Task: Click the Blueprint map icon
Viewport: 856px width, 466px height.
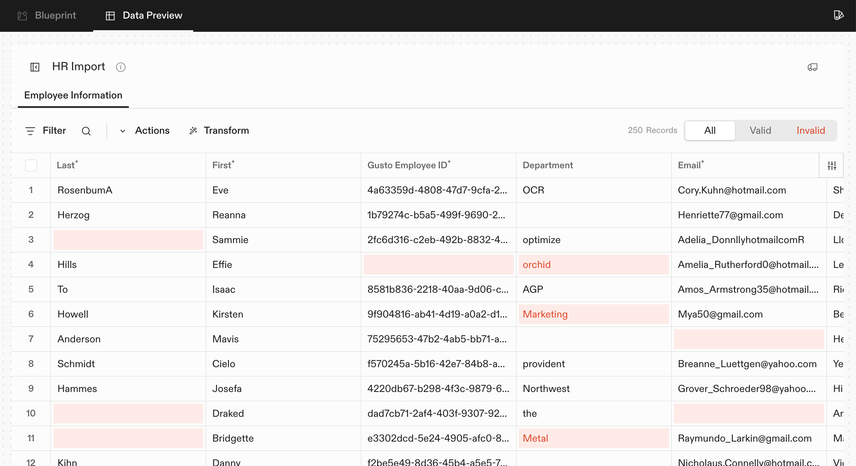Action: [x=23, y=16]
